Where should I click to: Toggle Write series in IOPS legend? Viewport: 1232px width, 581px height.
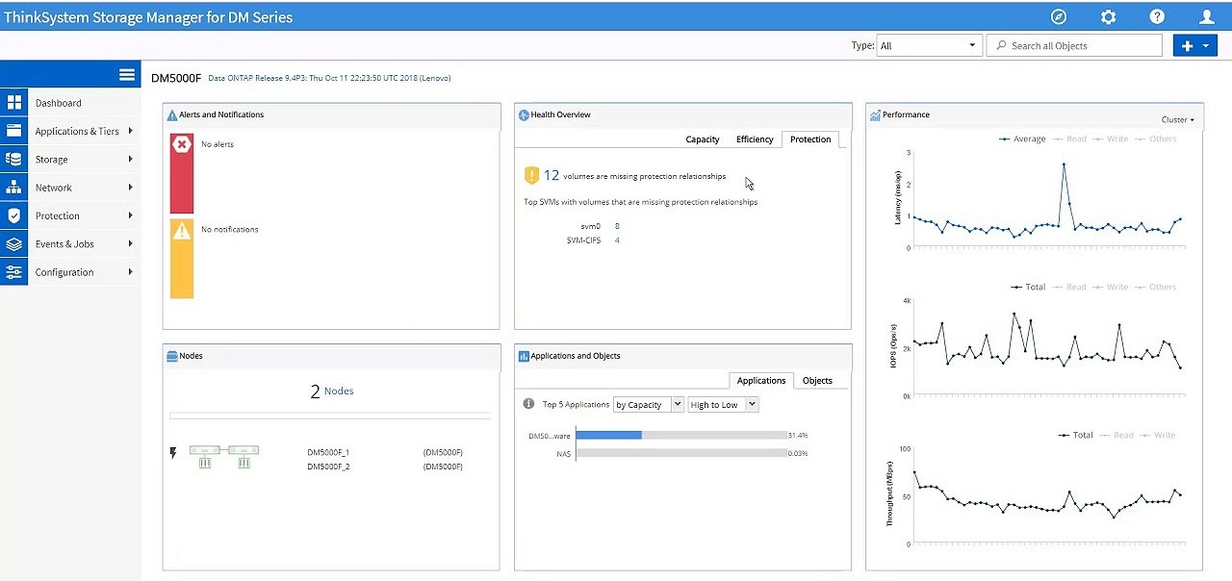tap(1111, 287)
